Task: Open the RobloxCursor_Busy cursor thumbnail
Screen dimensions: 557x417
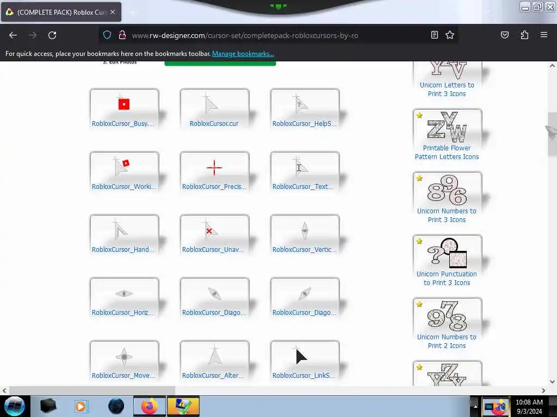Action: pyautogui.click(x=124, y=104)
